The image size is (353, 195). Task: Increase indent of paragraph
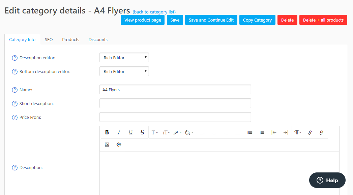pos(286,132)
